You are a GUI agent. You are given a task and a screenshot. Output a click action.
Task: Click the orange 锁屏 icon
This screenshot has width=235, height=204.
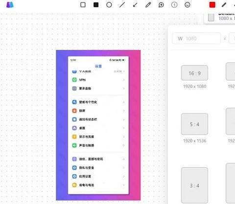pos(74,111)
